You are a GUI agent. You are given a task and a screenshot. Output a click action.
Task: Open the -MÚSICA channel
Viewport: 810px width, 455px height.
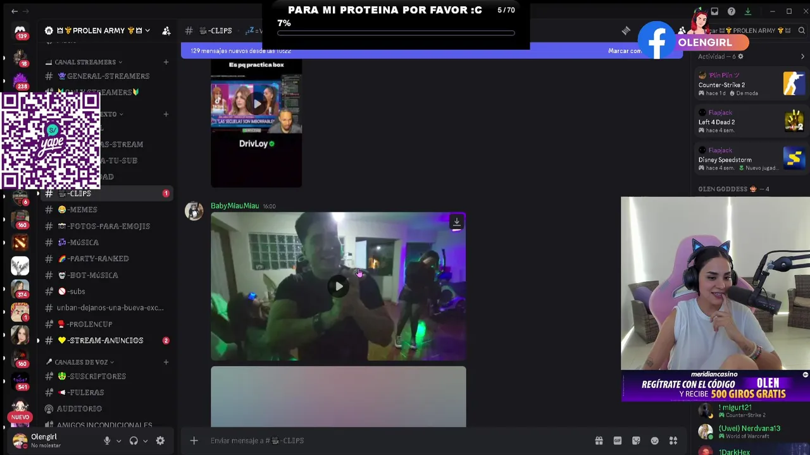[107, 242]
